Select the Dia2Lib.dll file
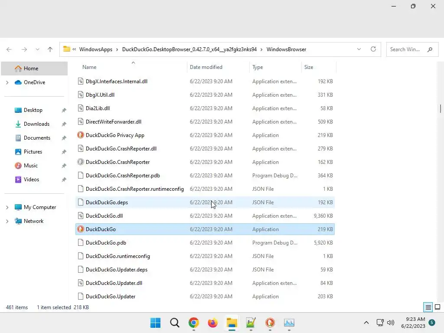444x333 pixels. 205,108
